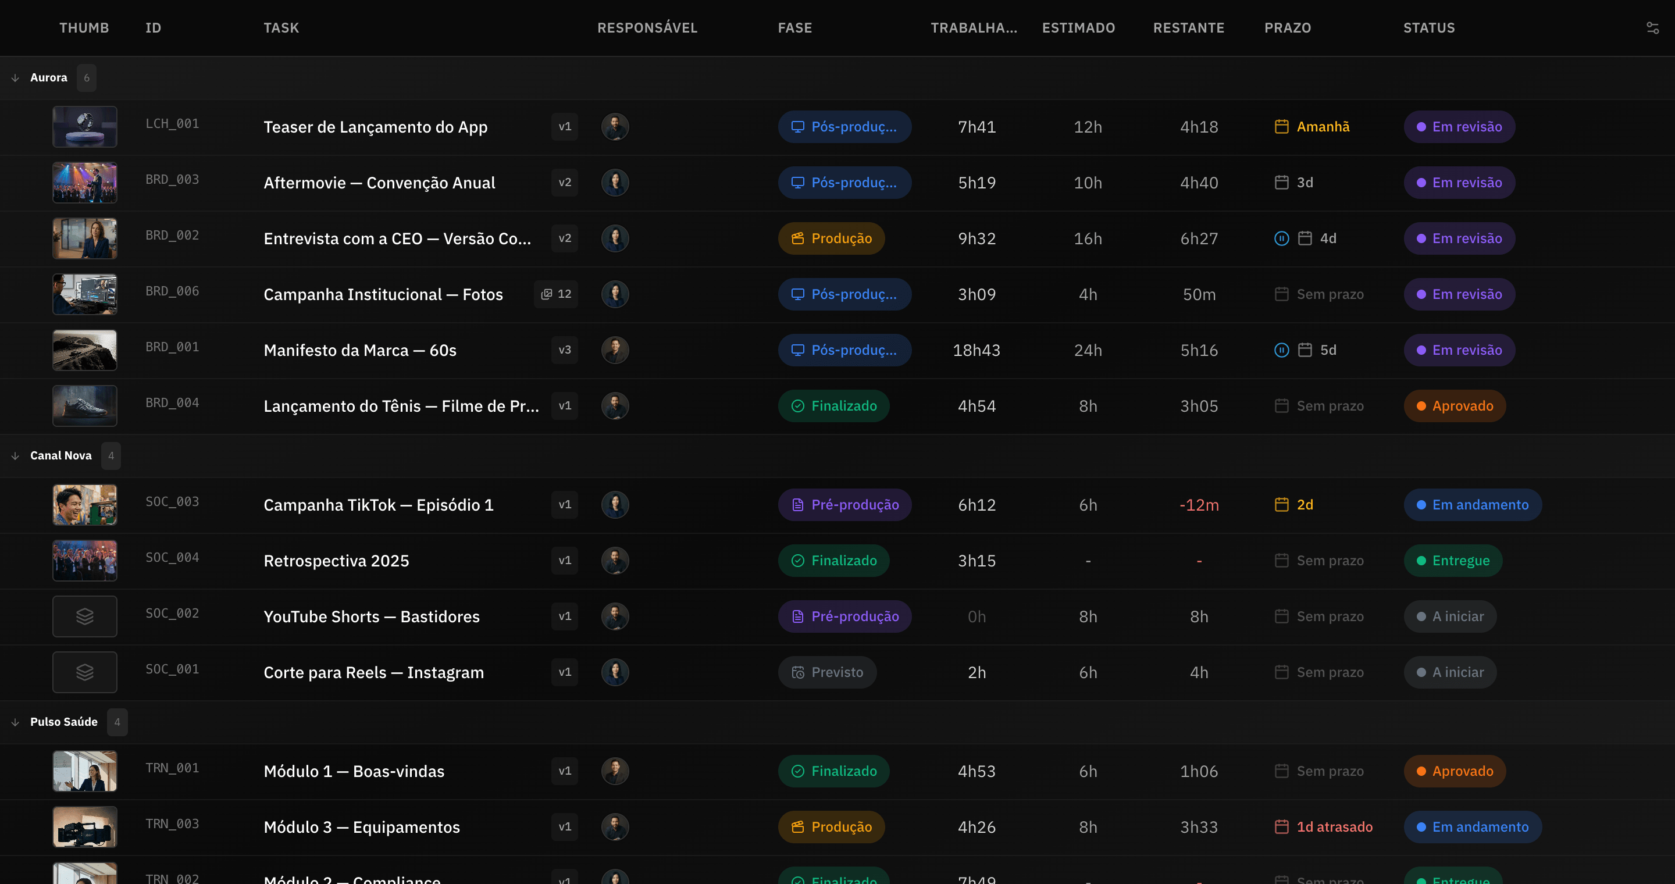Click the calendar icon in the BRD_003 3d deadline

click(1281, 183)
